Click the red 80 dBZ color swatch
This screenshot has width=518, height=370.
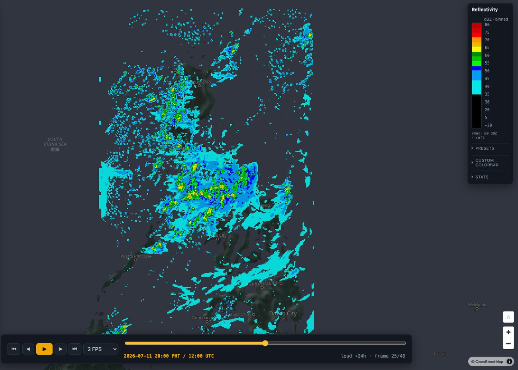point(477,26)
